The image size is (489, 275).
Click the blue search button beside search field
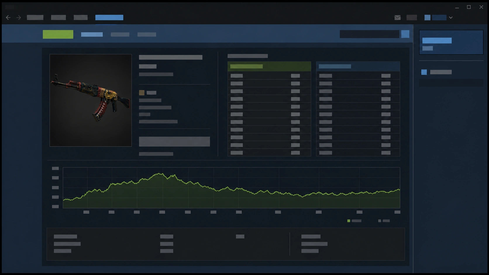tap(405, 34)
